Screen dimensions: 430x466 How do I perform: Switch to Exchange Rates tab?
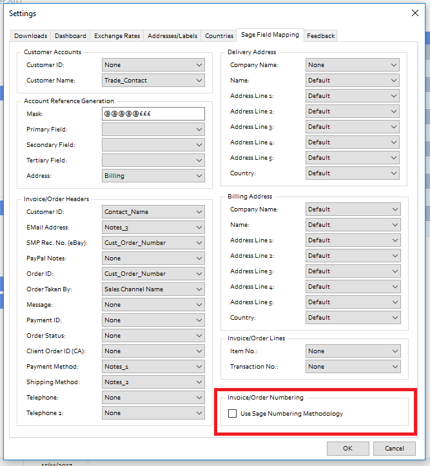[x=117, y=35]
